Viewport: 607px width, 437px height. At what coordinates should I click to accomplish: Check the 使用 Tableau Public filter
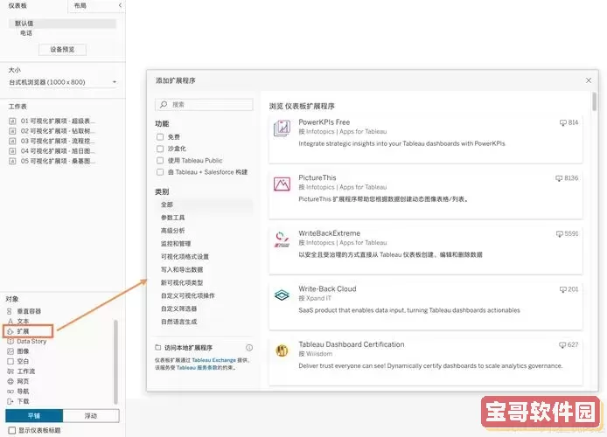[160, 160]
